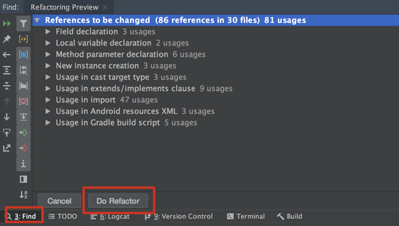Image resolution: width=399 pixels, height=226 pixels.
Task: Click the info 'i' icon
Action: click(x=23, y=164)
